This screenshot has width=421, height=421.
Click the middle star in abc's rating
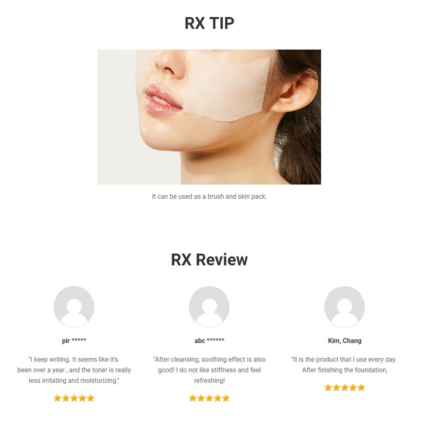point(209,398)
